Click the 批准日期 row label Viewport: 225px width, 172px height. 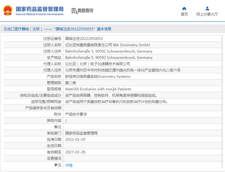54,140
